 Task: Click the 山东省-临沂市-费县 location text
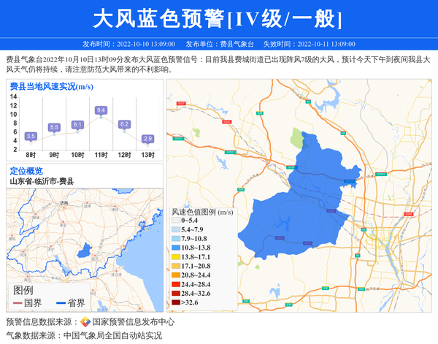click(42, 181)
